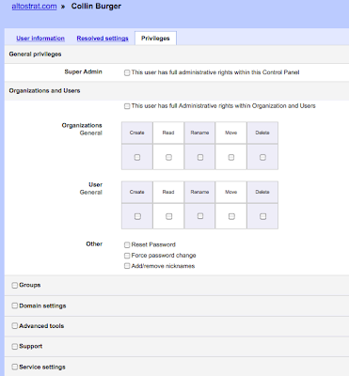This screenshot has width=349, height=376.
Task: Toggle the Advanced tools section checkbox
Action: 14,326
